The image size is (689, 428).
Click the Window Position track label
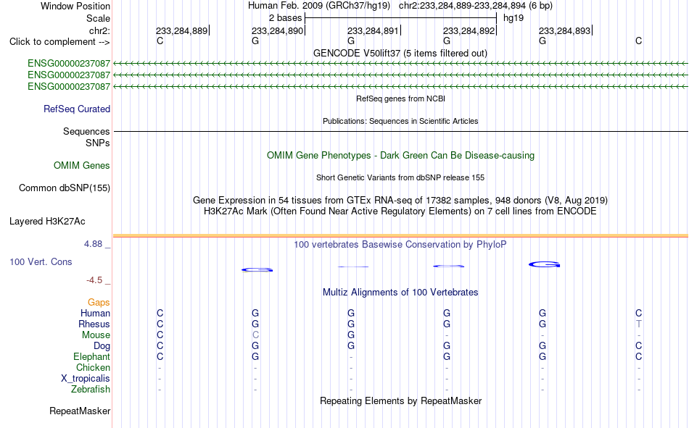(75, 6)
